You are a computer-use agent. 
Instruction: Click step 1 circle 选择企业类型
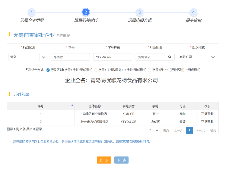click(32, 12)
